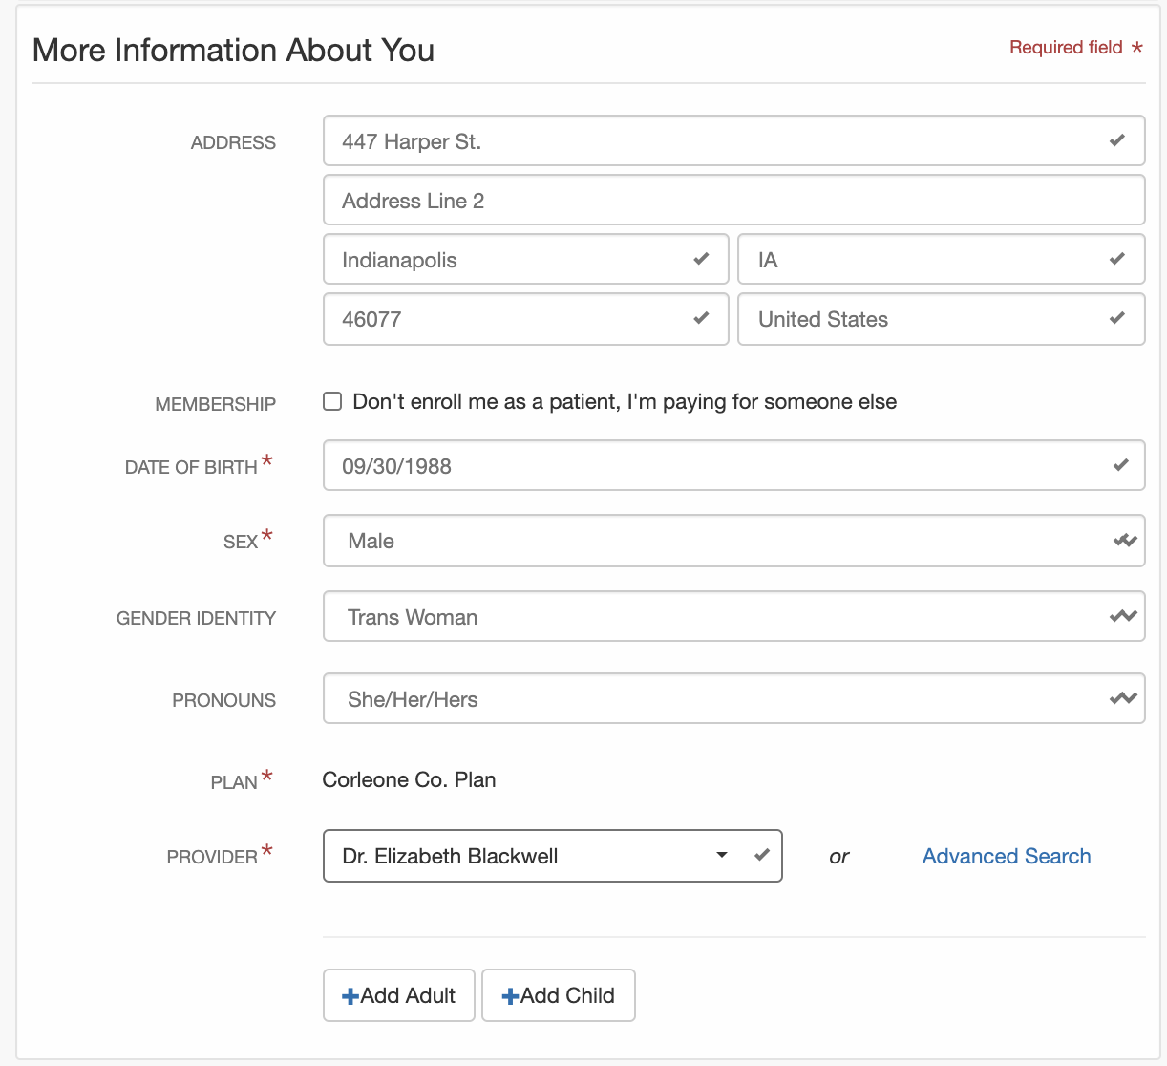Click the checkmark icon in zip code field
Screen dimensions: 1167x1066
701,318
